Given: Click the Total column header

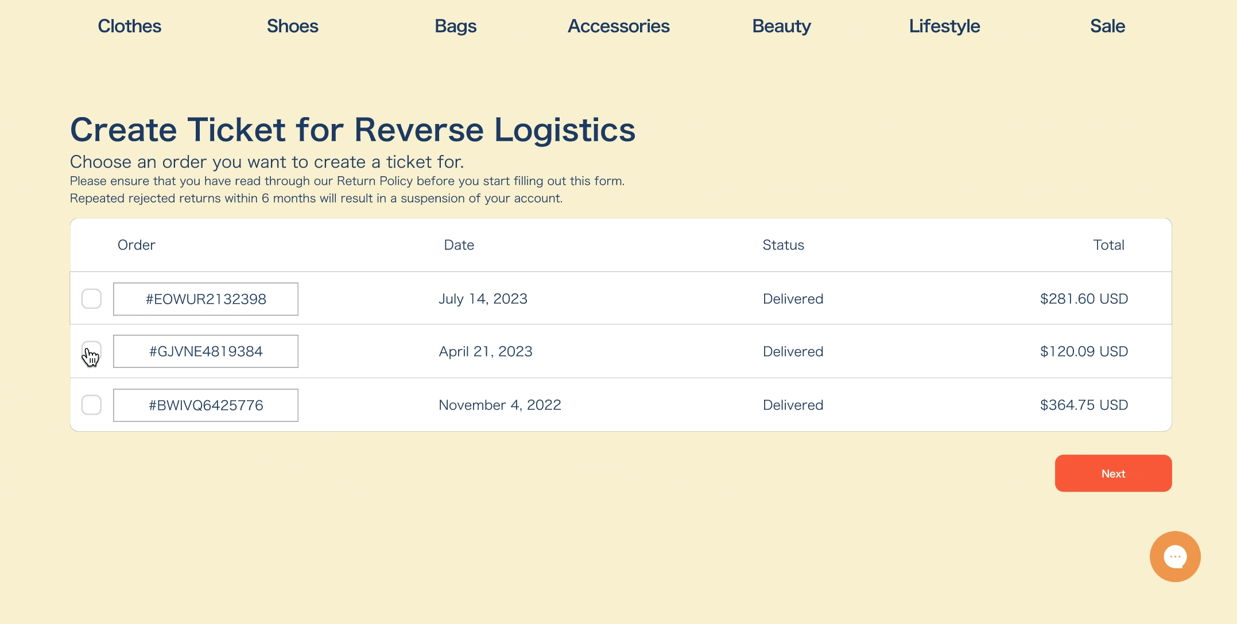Looking at the screenshot, I should (x=1108, y=245).
